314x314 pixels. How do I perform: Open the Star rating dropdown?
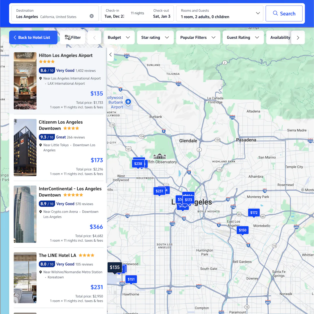pyautogui.click(x=155, y=38)
